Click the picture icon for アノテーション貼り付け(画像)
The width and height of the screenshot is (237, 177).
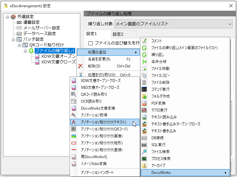tap(74, 136)
